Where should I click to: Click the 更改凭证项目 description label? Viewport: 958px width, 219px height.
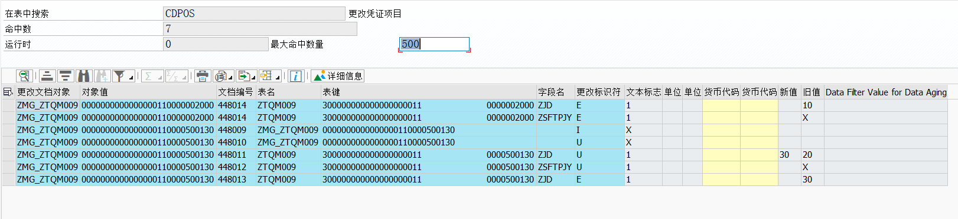[374, 14]
